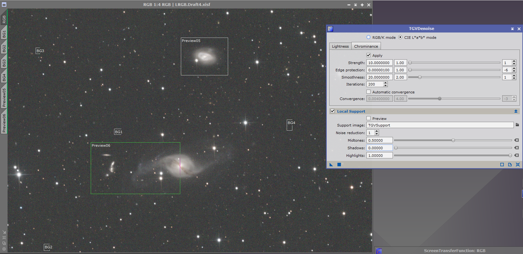The image size is (523, 254).
Task: Tick the Preview checkbox under Local Support
Action: tap(368, 118)
